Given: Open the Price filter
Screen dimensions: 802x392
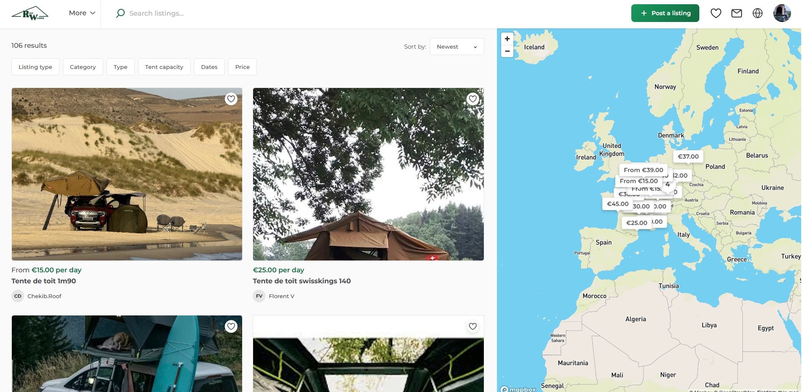Looking at the screenshot, I should (x=243, y=67).
